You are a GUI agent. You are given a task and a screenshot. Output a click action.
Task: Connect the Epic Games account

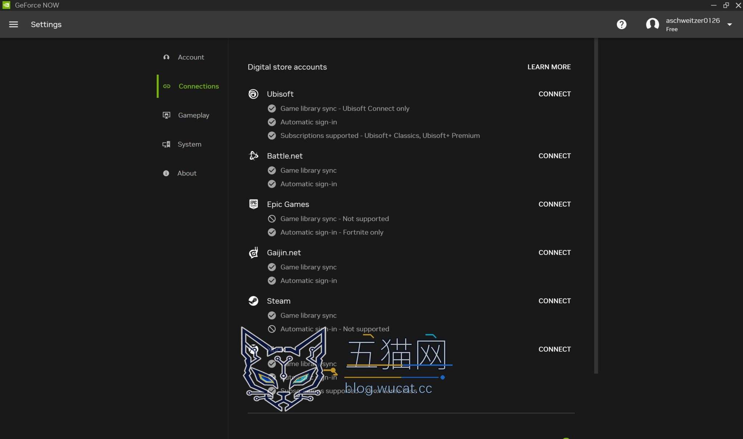(554, 204)
